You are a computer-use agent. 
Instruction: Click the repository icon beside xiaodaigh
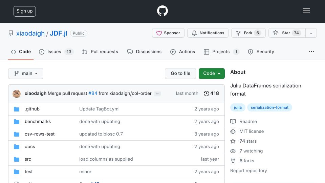(11, 33)
